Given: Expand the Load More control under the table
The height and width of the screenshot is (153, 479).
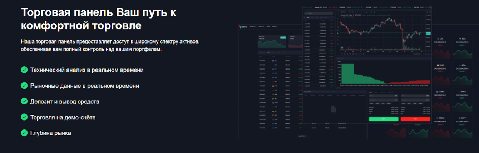Looking at the screenshot, I should [x=302, y=136].
